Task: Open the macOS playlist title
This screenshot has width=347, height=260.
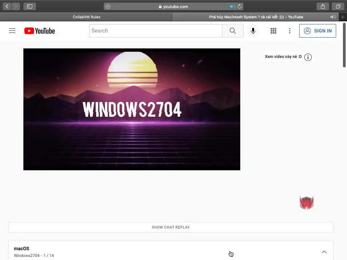Action: point(21,248)
